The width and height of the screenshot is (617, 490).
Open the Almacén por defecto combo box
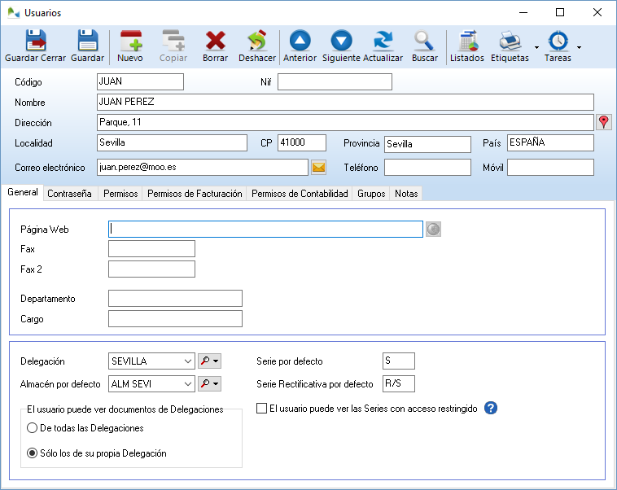point(188,384)
